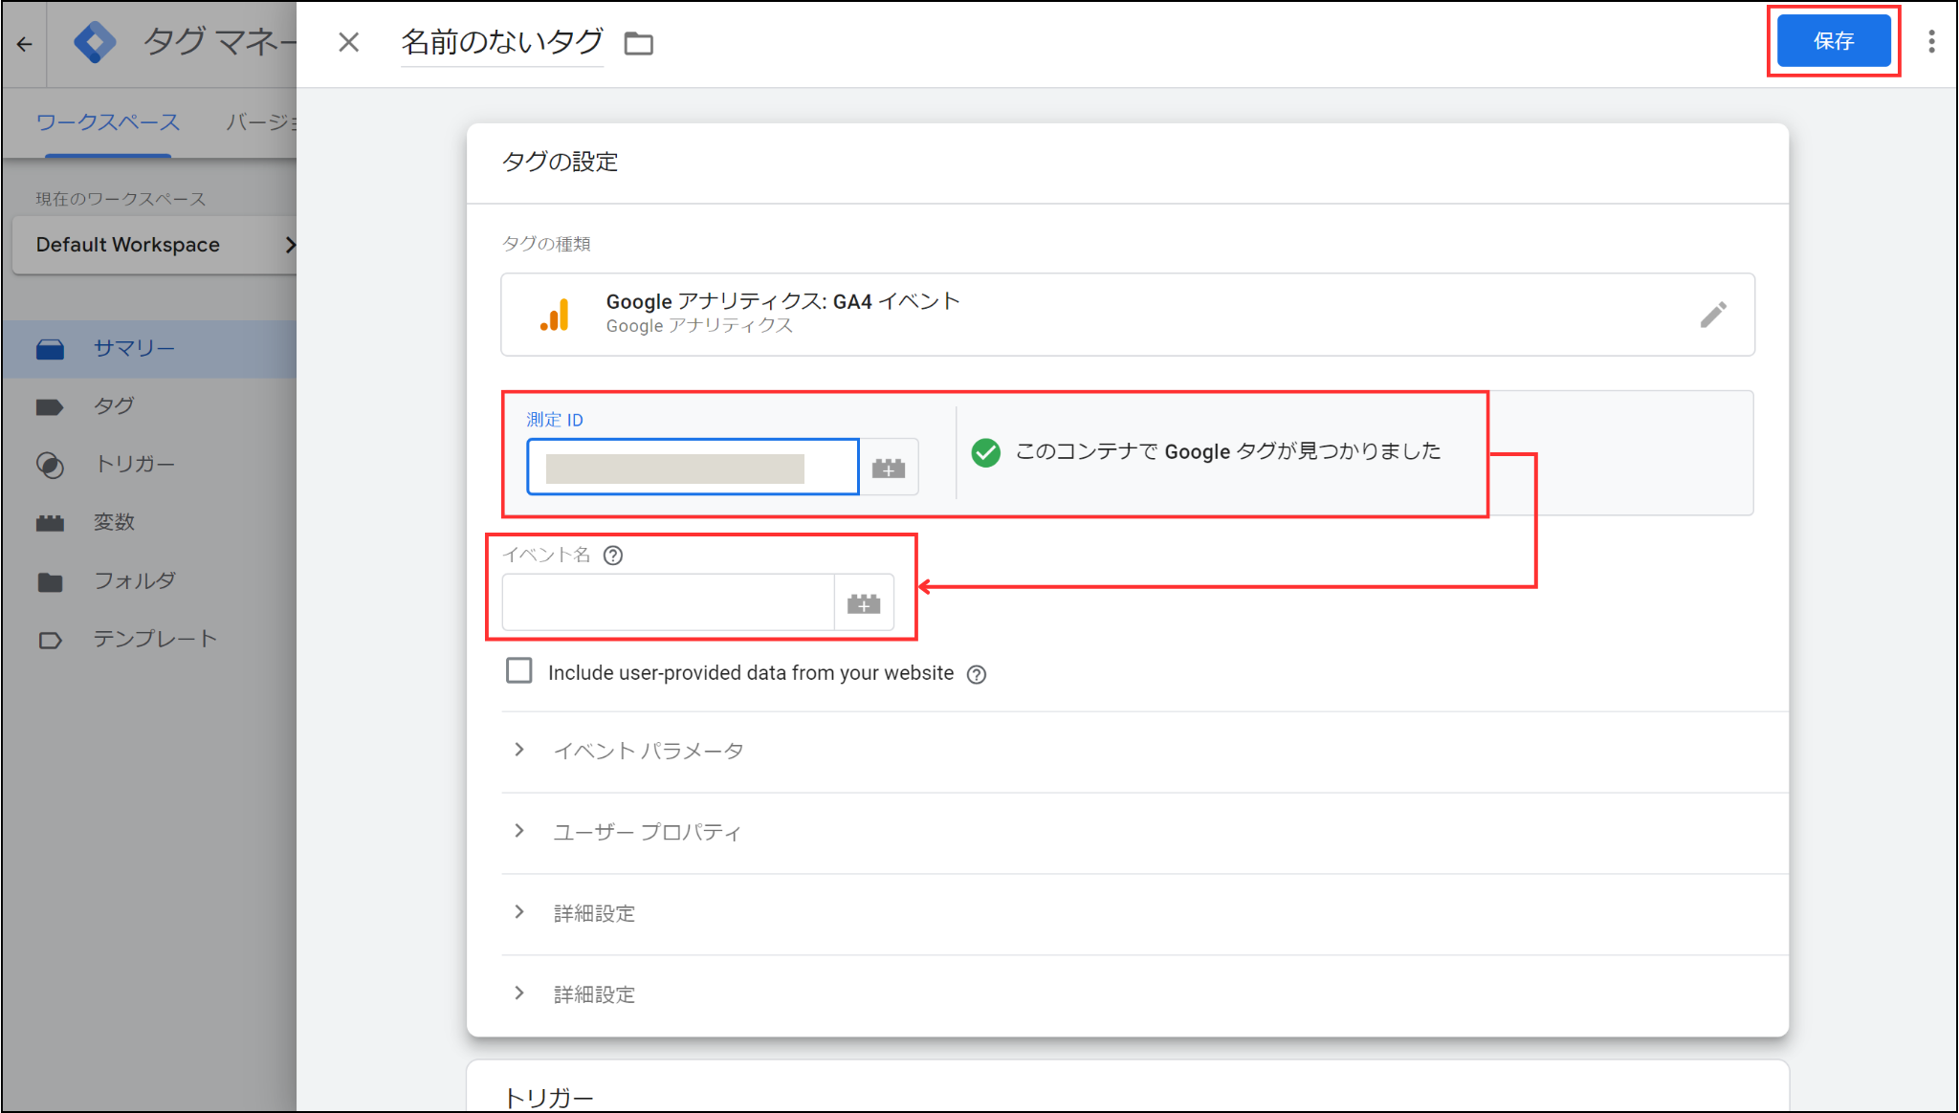Screen dimensions: 1959x1113
Task: Expand the last 詳細設定 section
Action: [1144, 994]
